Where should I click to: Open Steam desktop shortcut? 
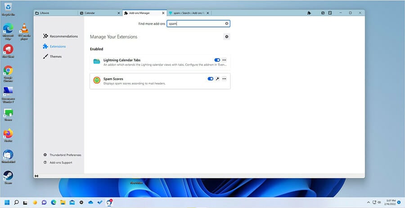pyautogui.click(x=8, y=177)
